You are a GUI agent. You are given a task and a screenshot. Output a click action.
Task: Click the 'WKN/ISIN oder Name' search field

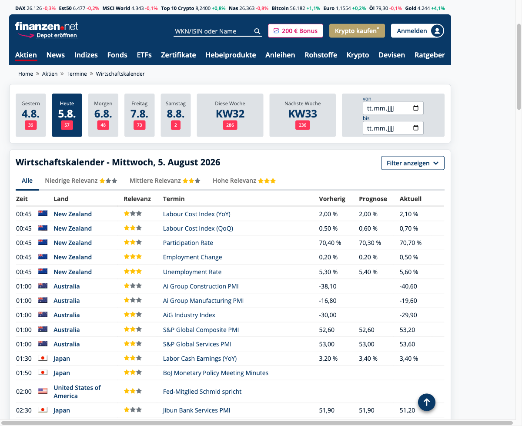[x=213, y=31]
